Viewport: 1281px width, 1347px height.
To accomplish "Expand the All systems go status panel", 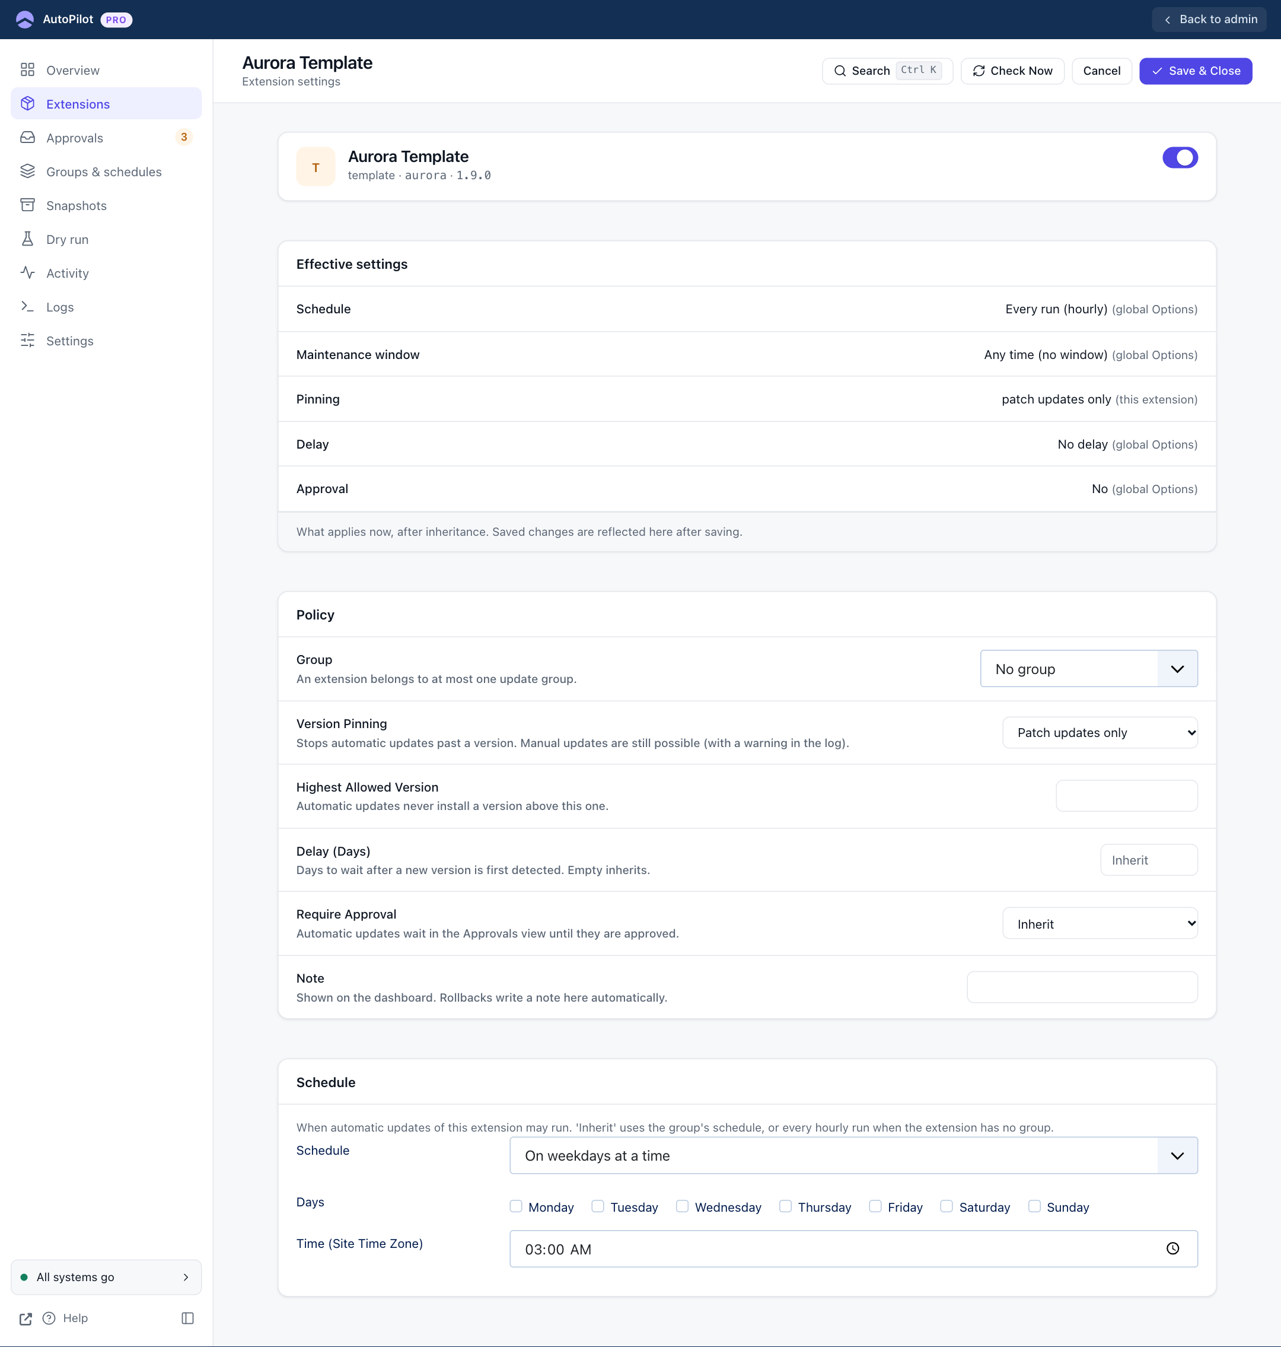I will coord(107,1278).
